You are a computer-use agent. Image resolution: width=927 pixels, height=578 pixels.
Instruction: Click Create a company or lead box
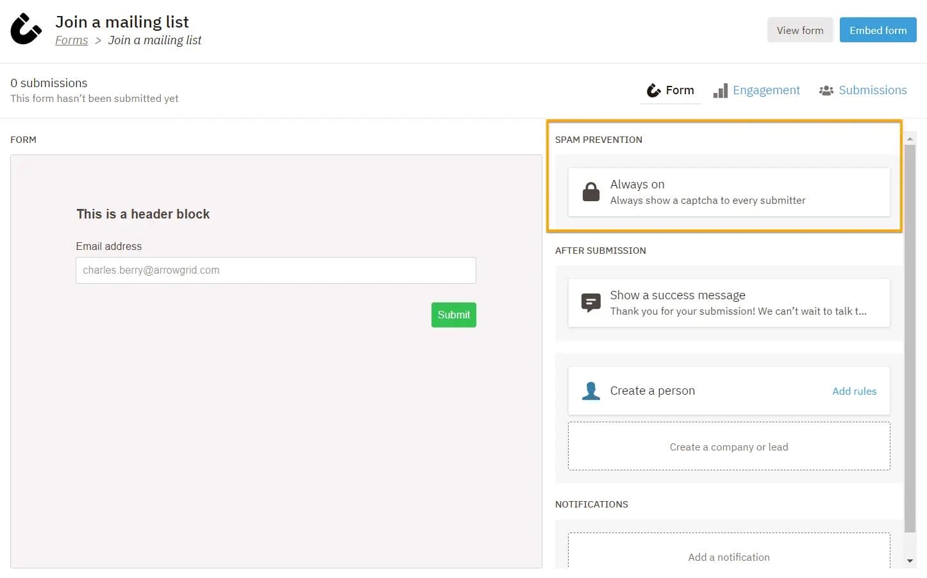[x=728, y=447]
